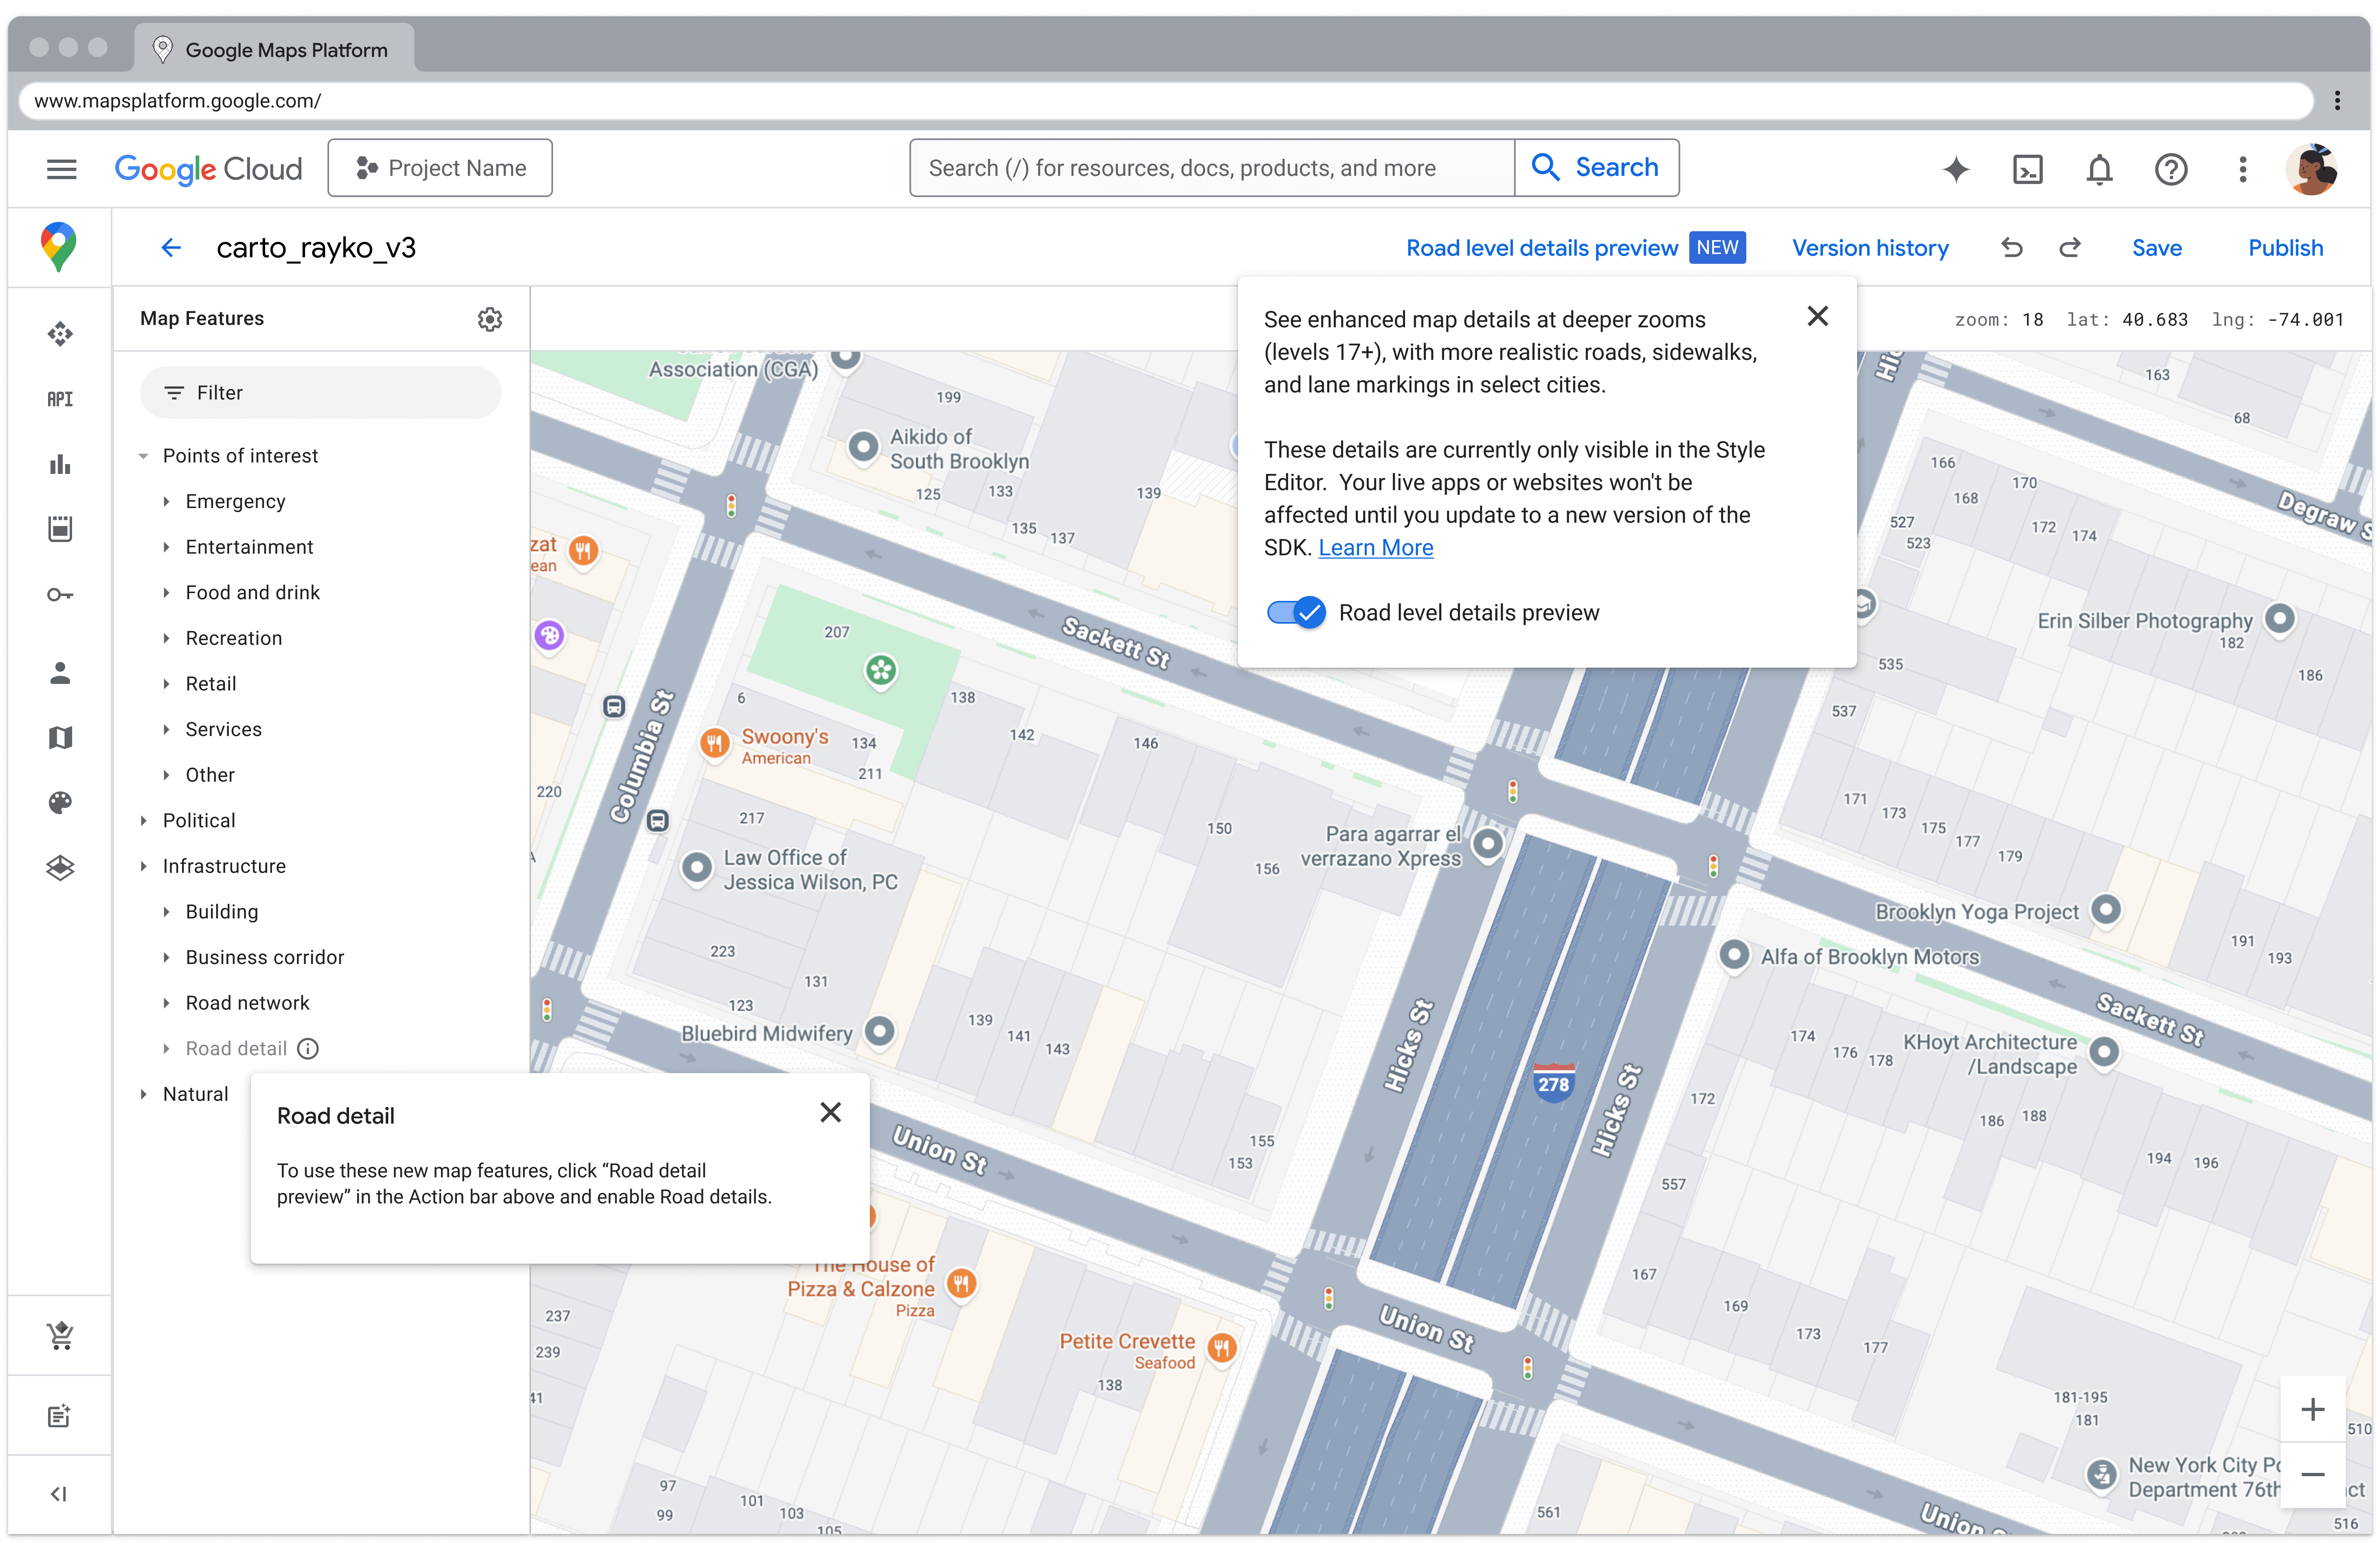Click the blue Search button

pos(1596,168)
